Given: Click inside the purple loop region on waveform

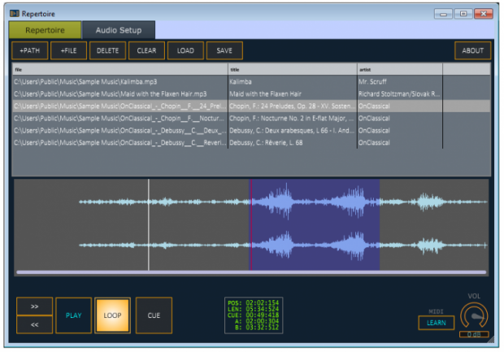Looking at the screenshot, I should (x=314, y=225).
